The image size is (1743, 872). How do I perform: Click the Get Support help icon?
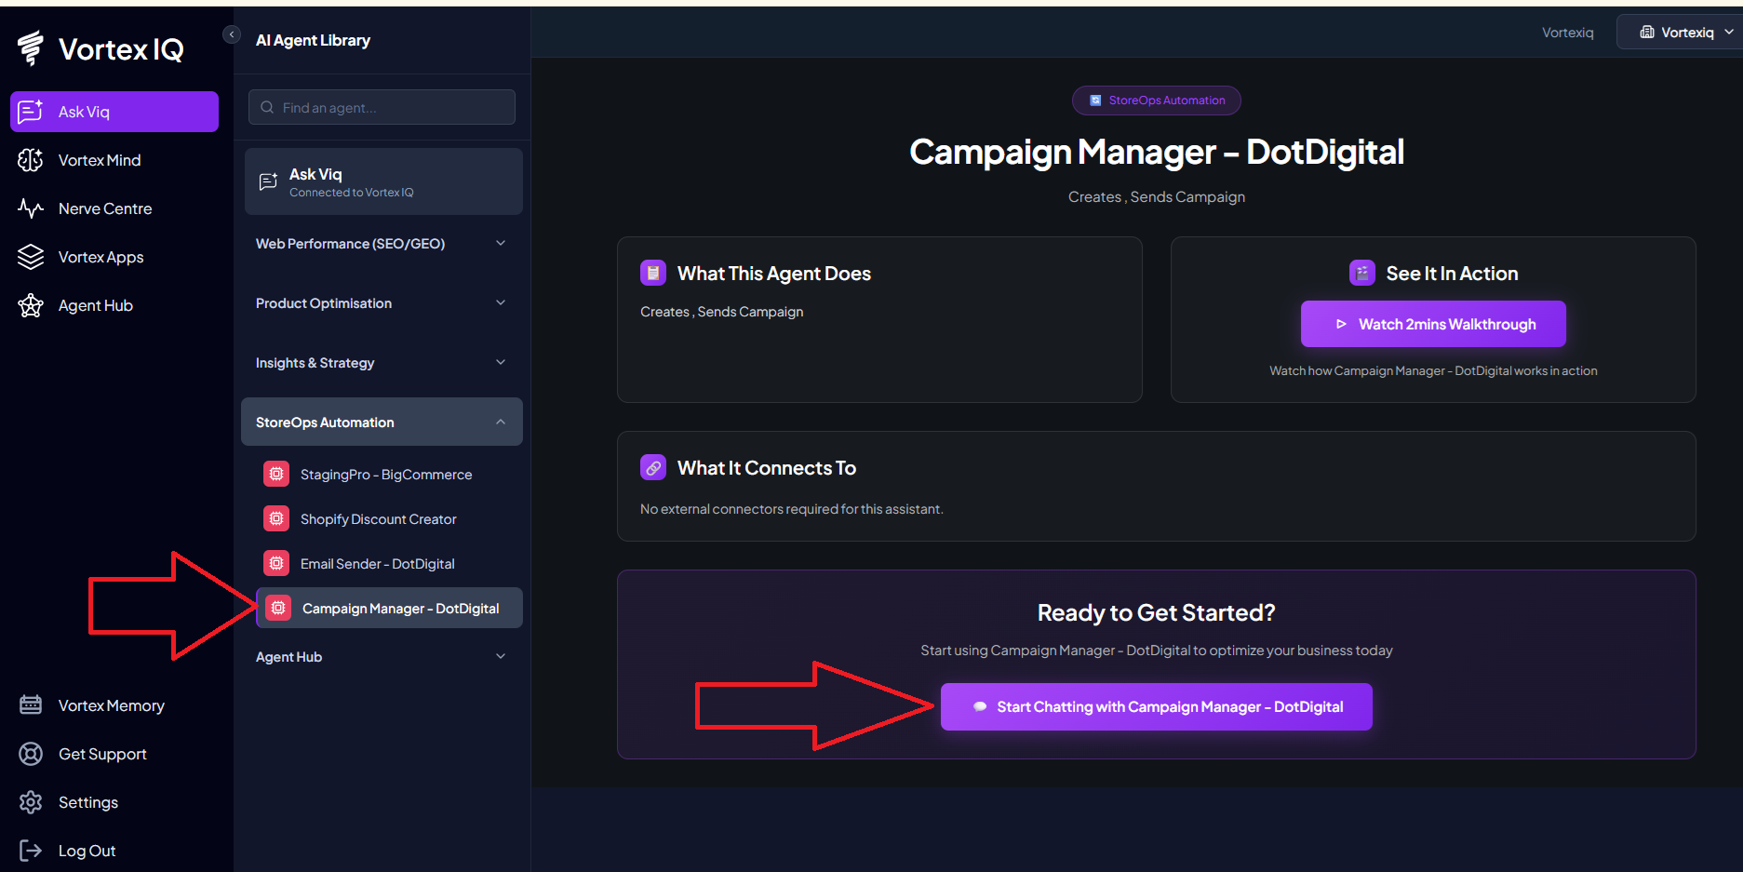[31, 754]
